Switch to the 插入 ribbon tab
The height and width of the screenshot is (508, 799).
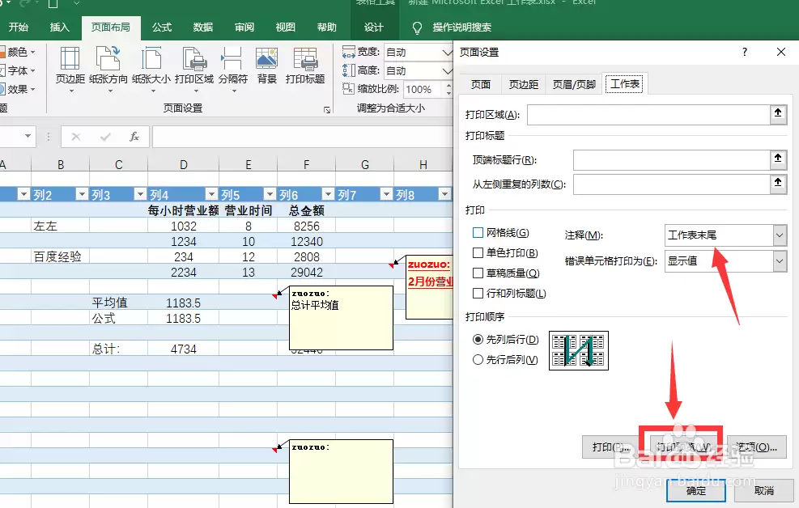click(59, 28)
